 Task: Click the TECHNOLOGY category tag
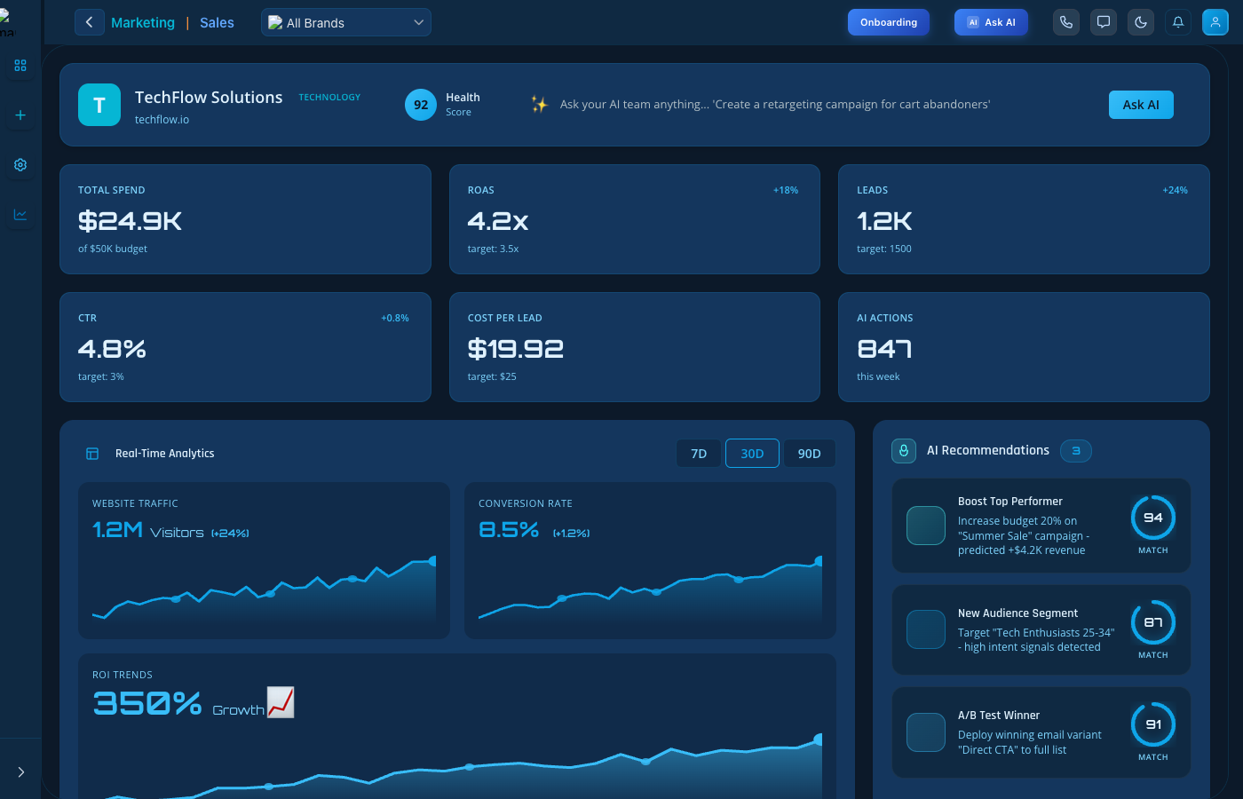coord(329,98)
